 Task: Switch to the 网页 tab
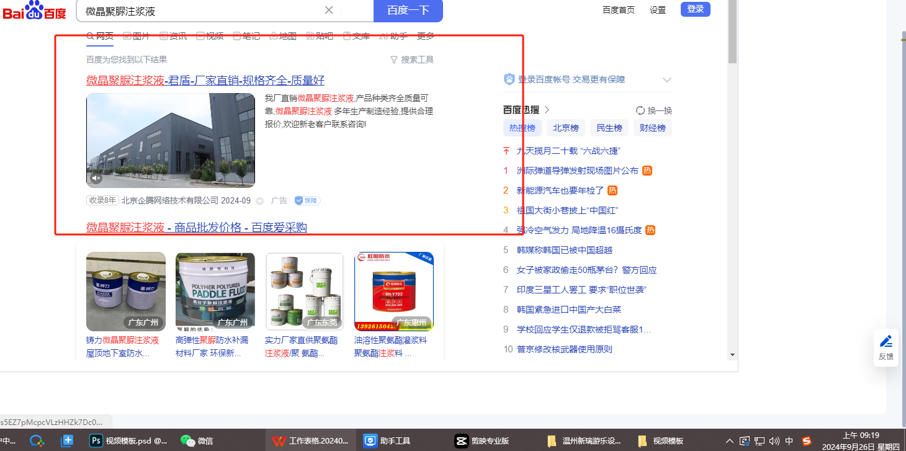[100, 36]
